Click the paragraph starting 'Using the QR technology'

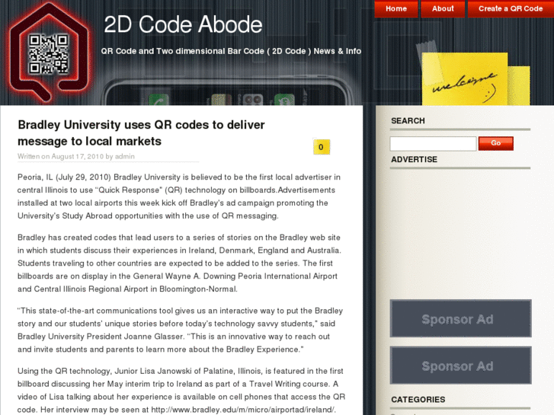tap(181, 391)
